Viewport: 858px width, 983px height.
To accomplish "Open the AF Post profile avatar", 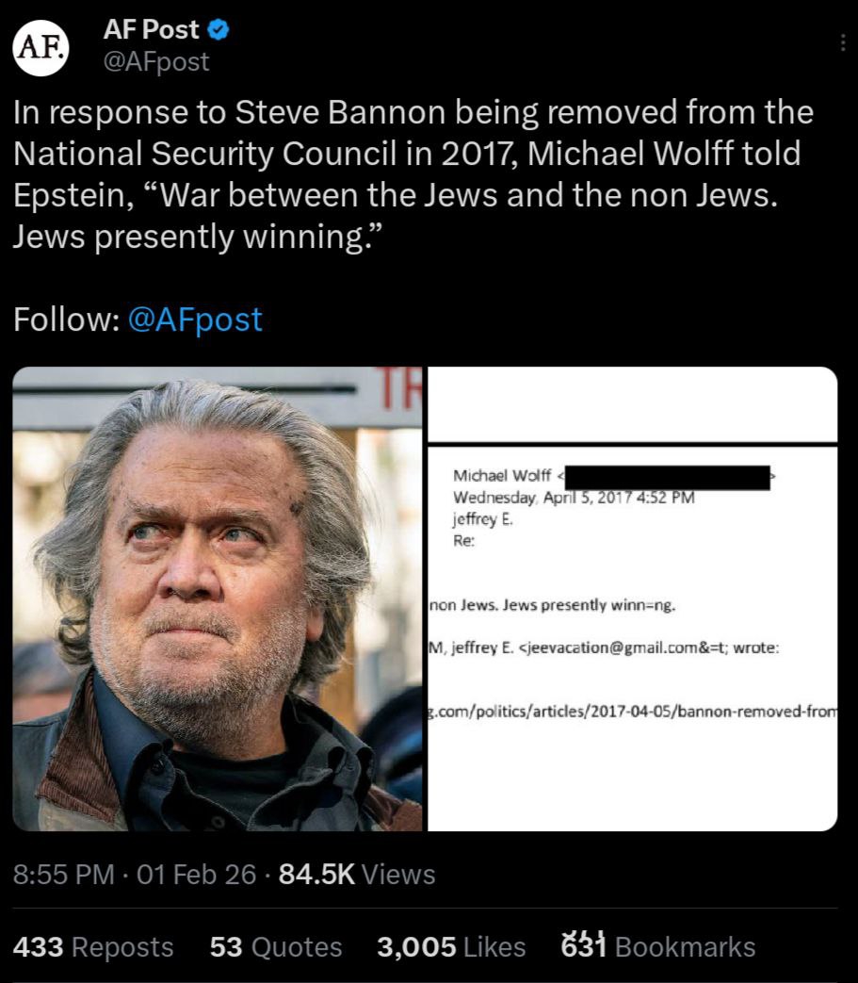I will point(40,48).
